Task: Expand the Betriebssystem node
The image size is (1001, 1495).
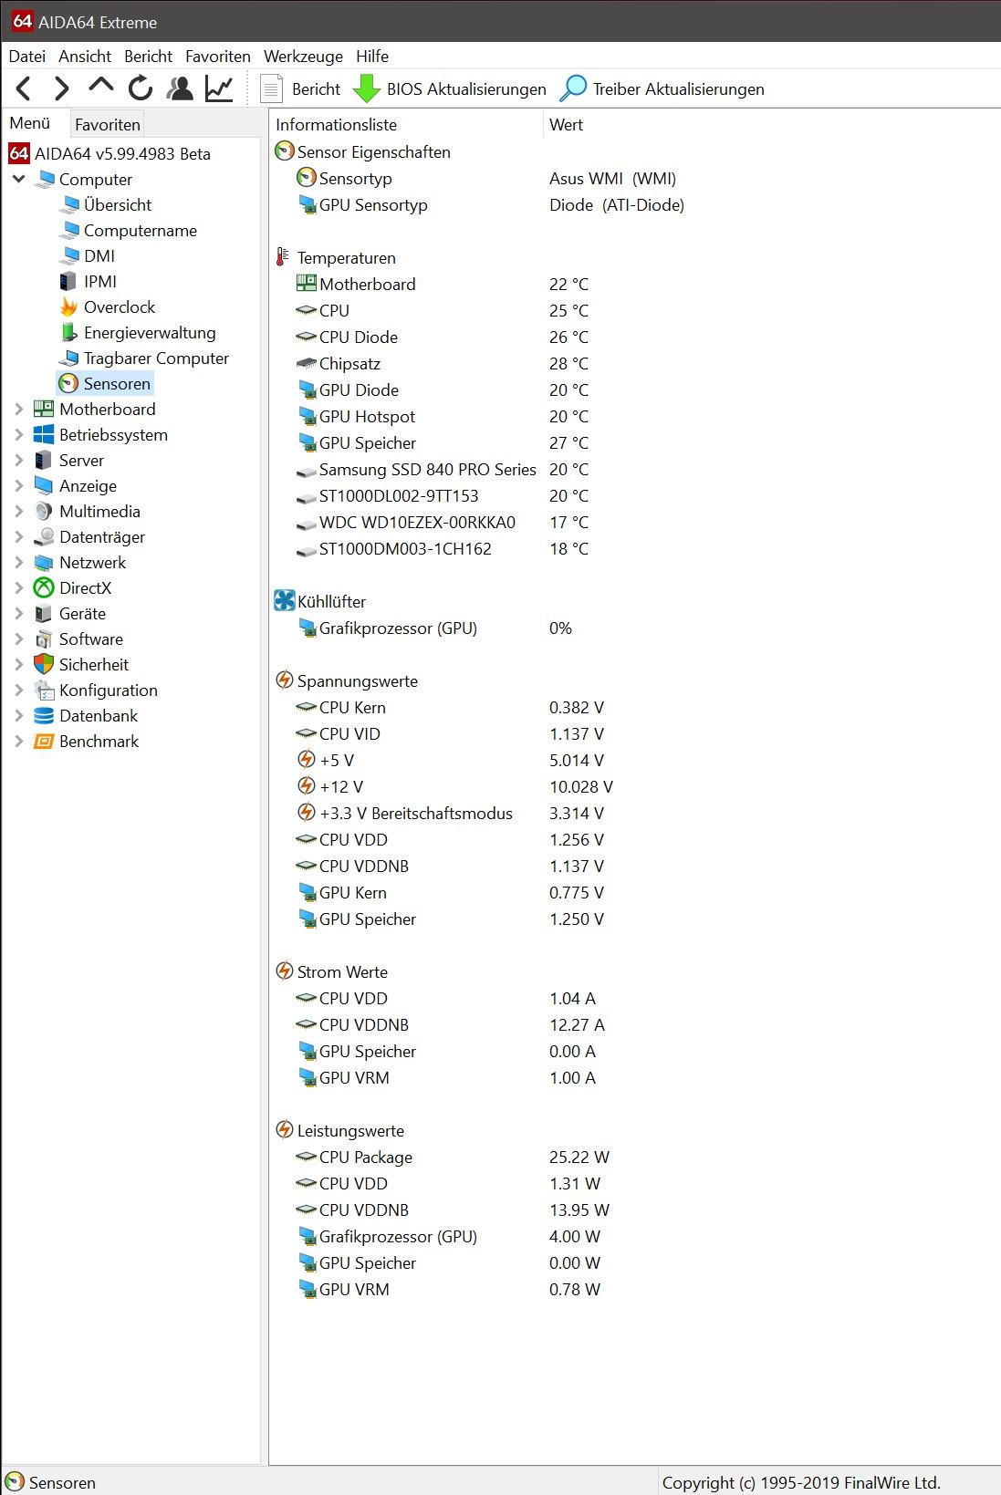Action: click(18, 435)
